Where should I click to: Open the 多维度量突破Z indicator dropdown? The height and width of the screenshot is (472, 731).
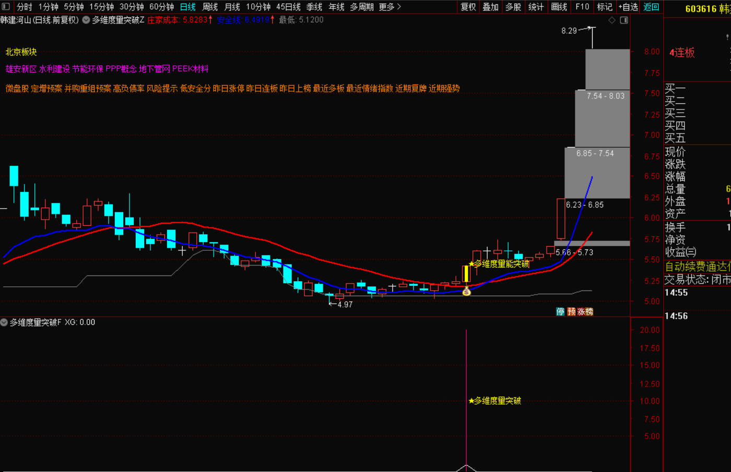tap(86, 20)
